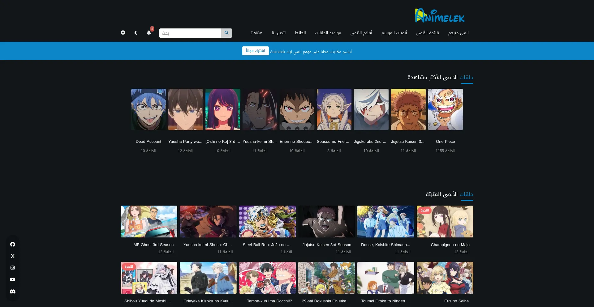The image size is (594, 307).
Task: Click the Dead Account title link
Action: coord(148,142)
